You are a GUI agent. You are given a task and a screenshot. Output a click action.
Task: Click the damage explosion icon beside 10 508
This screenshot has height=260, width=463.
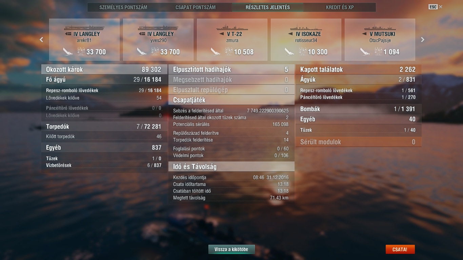(229, 51)
